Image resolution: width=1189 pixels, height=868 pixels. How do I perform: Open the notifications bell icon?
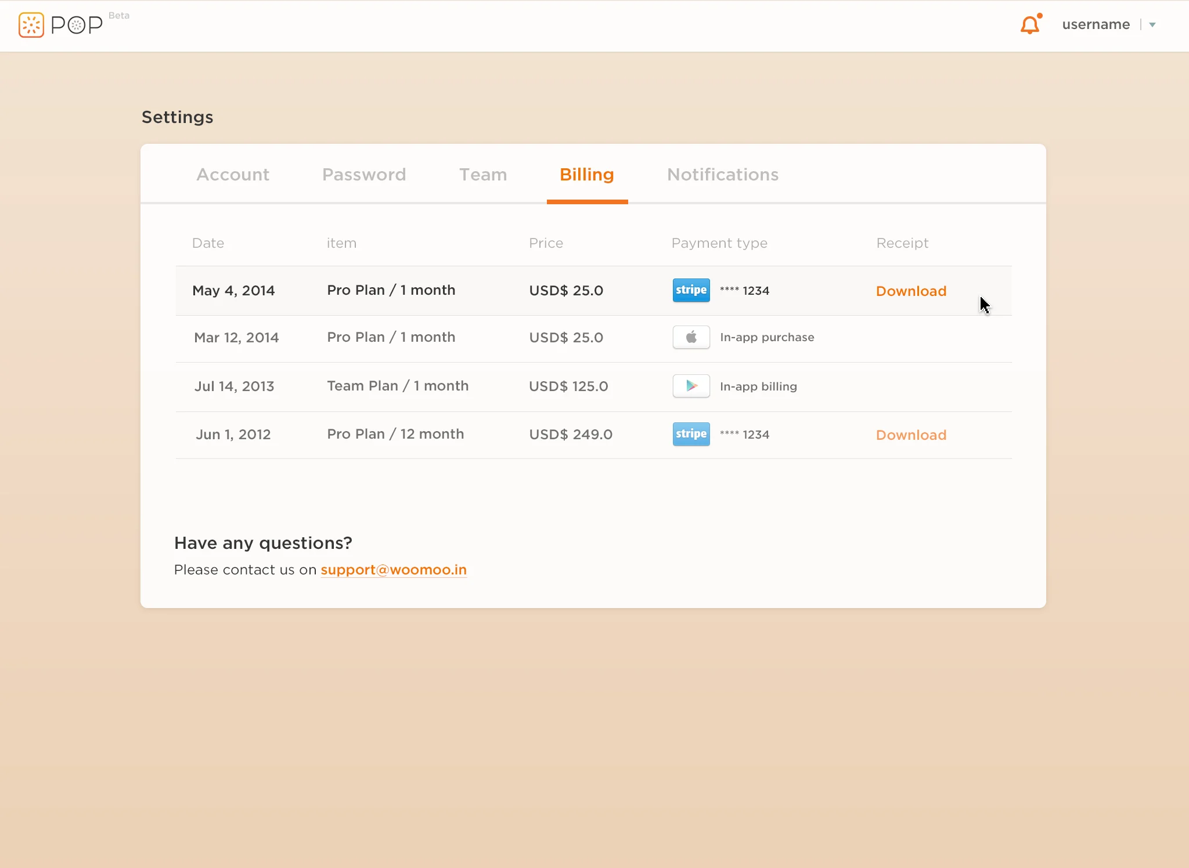pyautogui.click(x=1030, y=25)
